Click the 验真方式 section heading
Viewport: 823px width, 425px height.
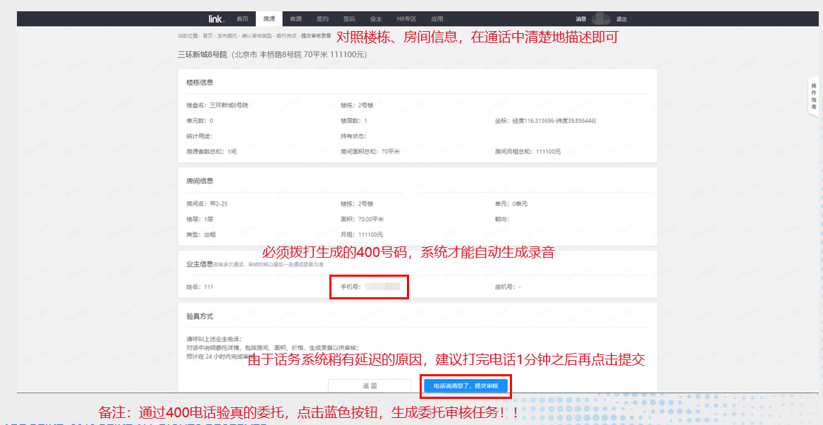pos(200,317)
